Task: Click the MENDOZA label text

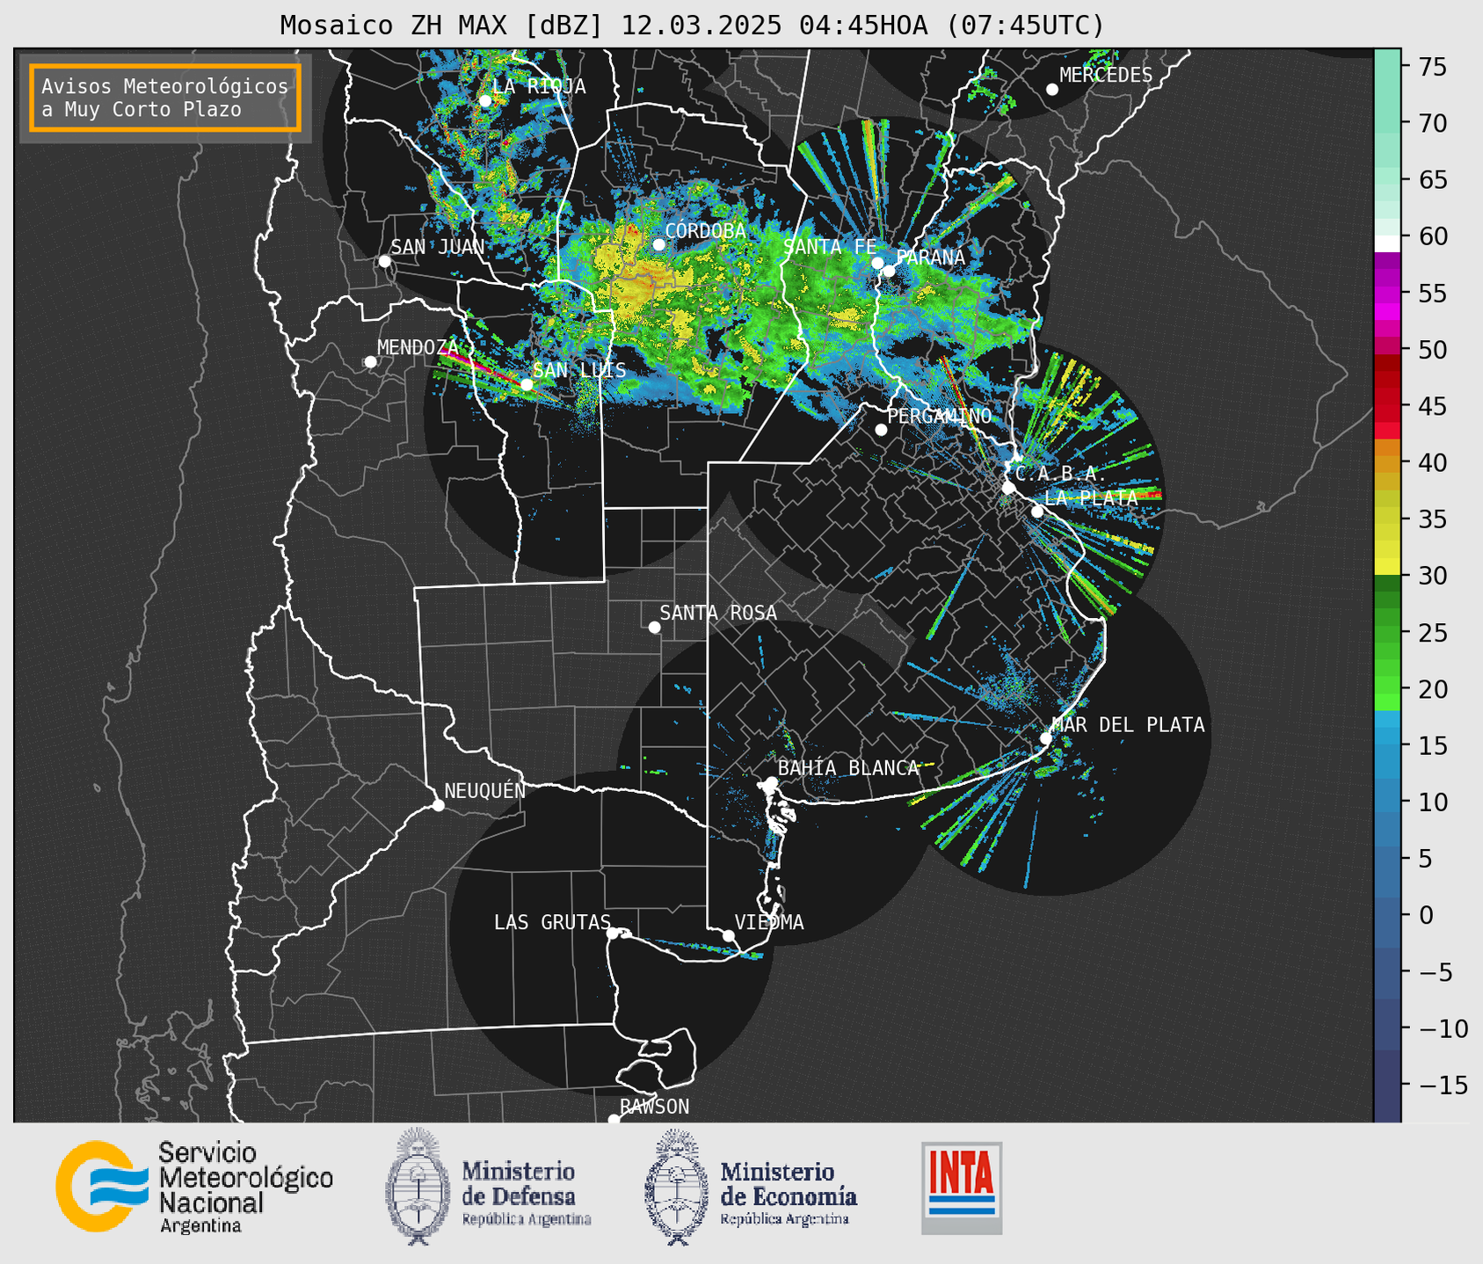Action: (418, 348)
